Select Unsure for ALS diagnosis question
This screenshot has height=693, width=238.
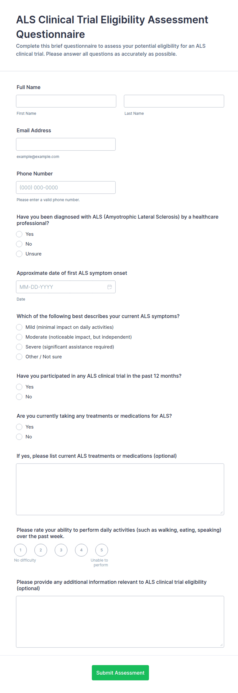(x=19, y=254)
